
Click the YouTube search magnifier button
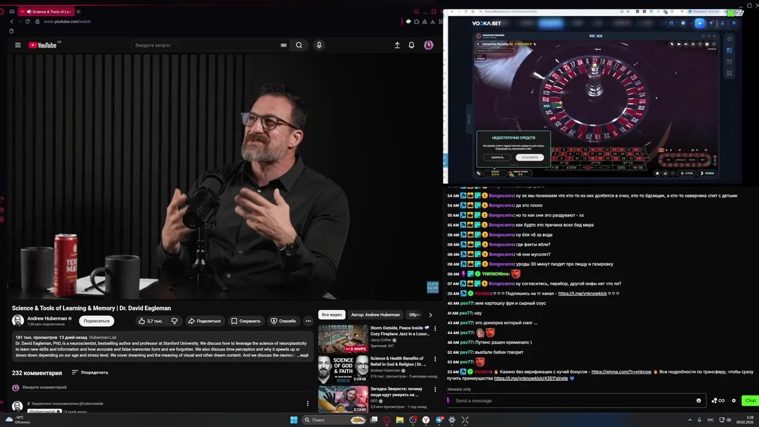pyautogui.click(x=299, y=45)
